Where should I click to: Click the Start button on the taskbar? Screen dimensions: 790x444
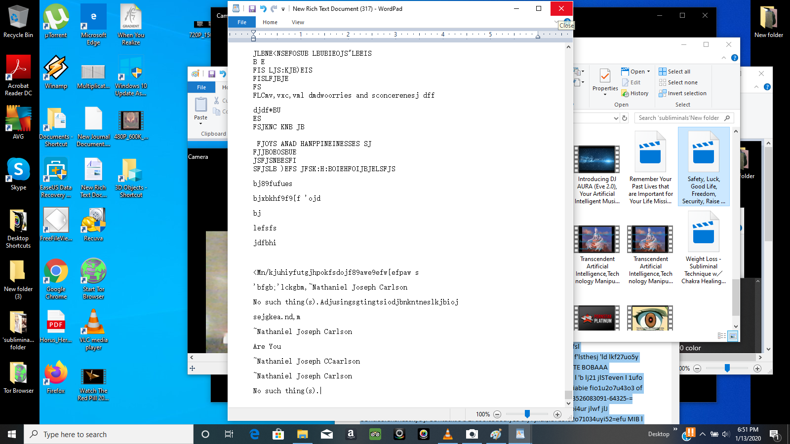(12, 434)
